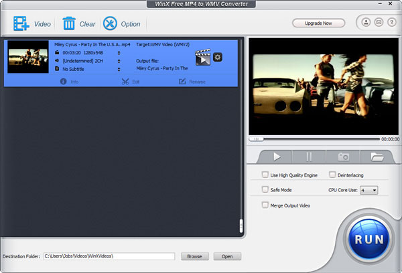Click the Open button

click(x=227, y=256)
